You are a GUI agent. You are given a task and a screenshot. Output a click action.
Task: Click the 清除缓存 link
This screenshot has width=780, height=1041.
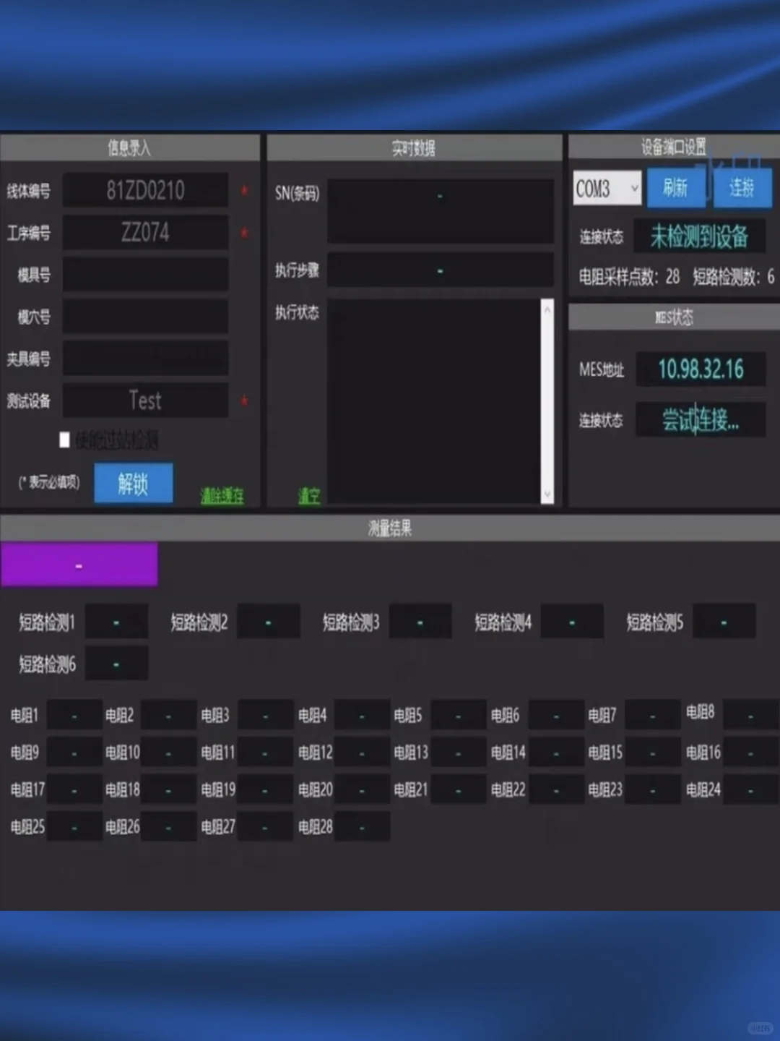tap(222, 495)
